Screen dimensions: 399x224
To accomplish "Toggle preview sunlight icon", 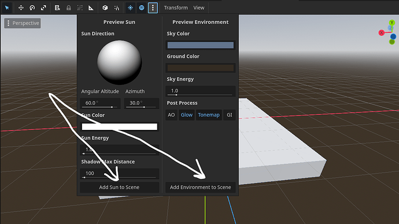I will coord(130,8).
